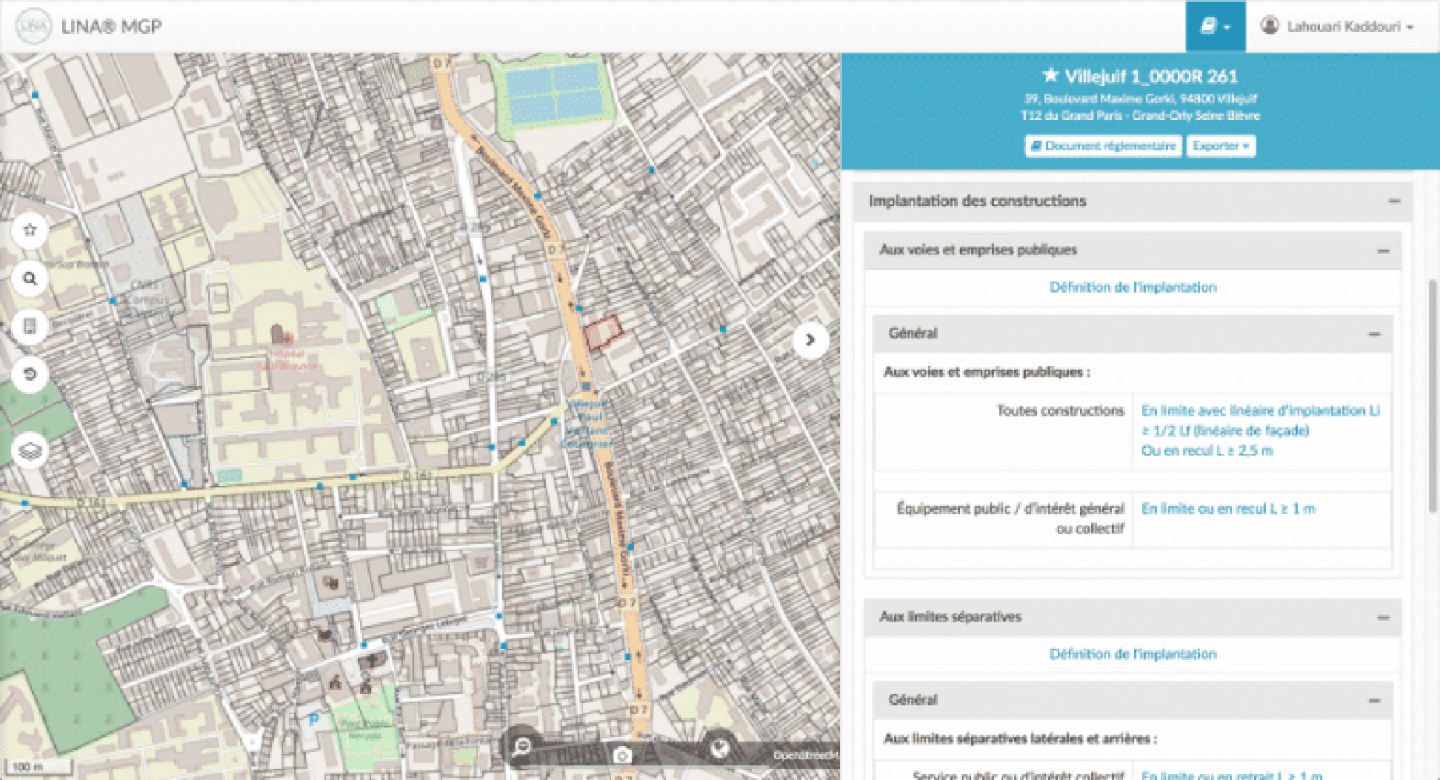
Task: Click the document sheet tool on map
Action: click(30, 326)
